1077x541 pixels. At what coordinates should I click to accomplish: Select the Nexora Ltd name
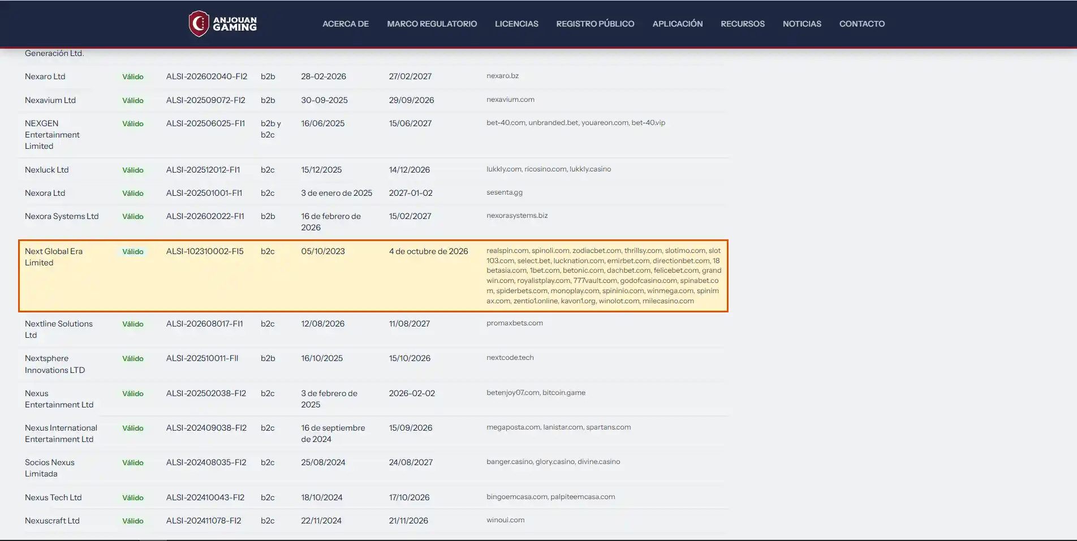(45, 193)
